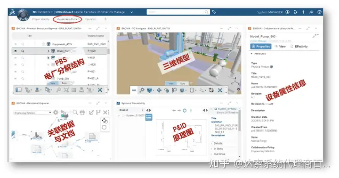
Task: Expand the In links section
Action: pyautogui.click(x=211, y=149)
